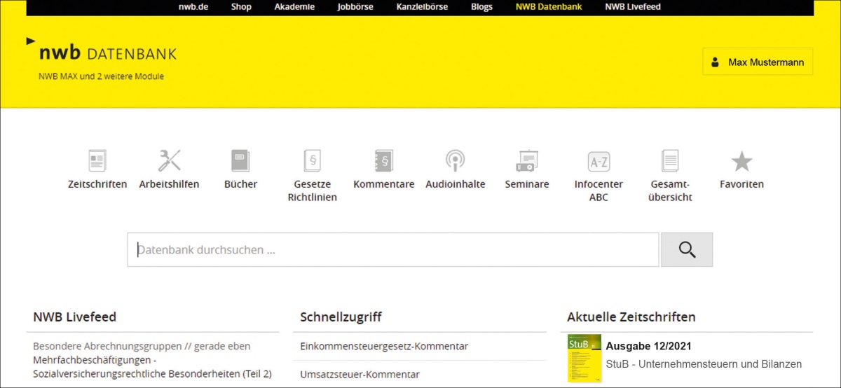
Task: Open the Gesamtübersicht document icon
Action: (x=671, y=161)
